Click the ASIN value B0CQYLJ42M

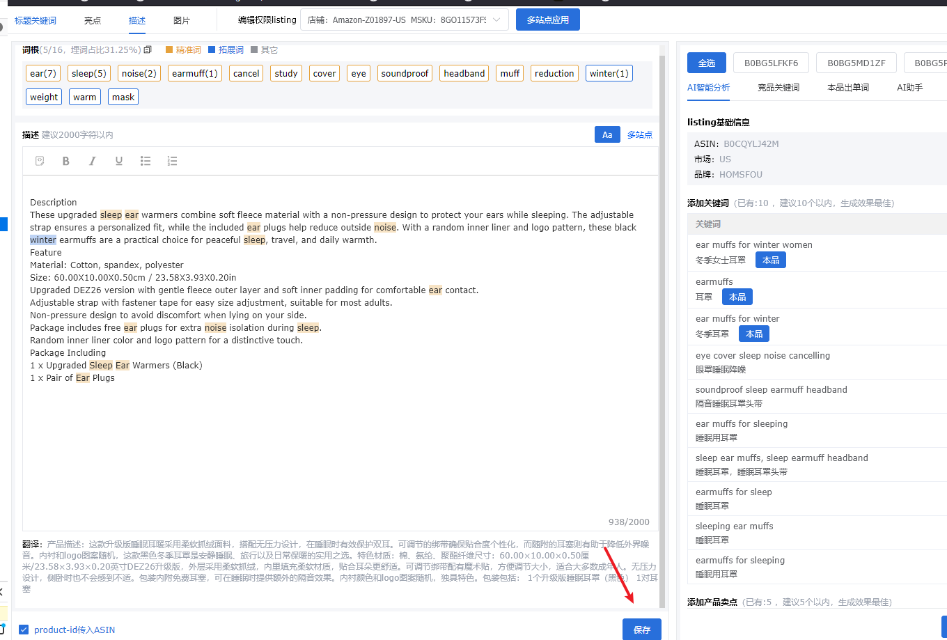[x=751, y=144]
